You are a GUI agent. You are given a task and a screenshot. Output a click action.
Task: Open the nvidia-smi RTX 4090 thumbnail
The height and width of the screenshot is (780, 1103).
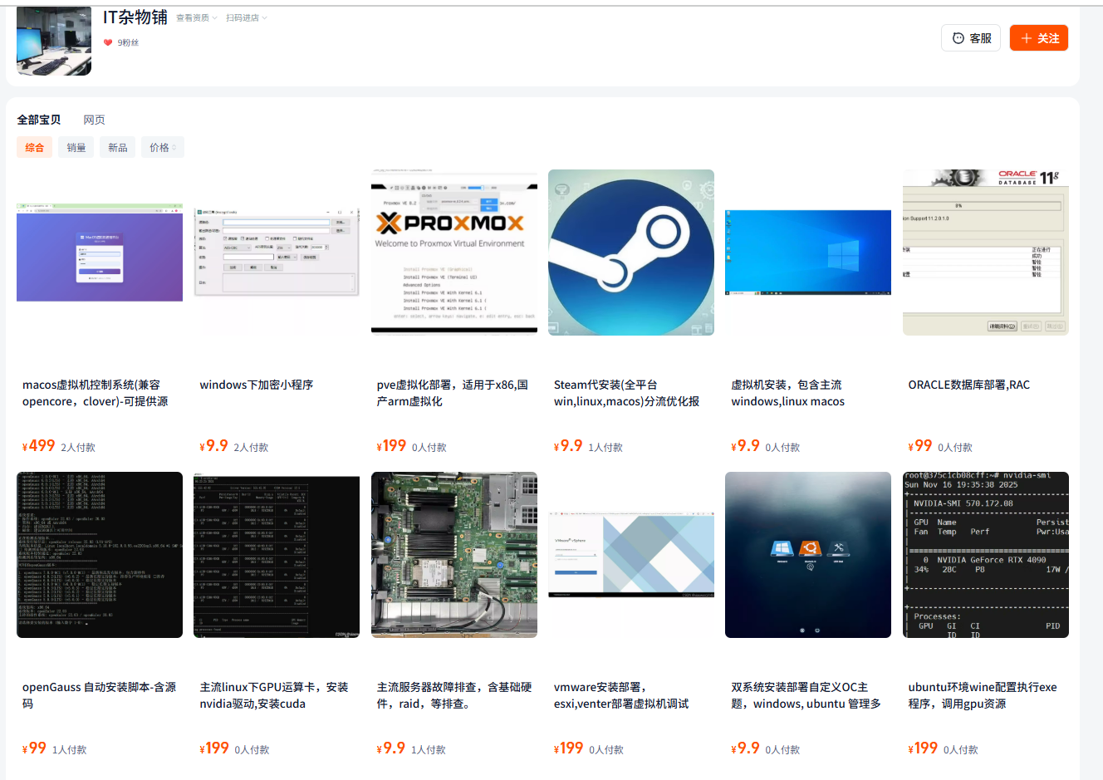[986, 555]
